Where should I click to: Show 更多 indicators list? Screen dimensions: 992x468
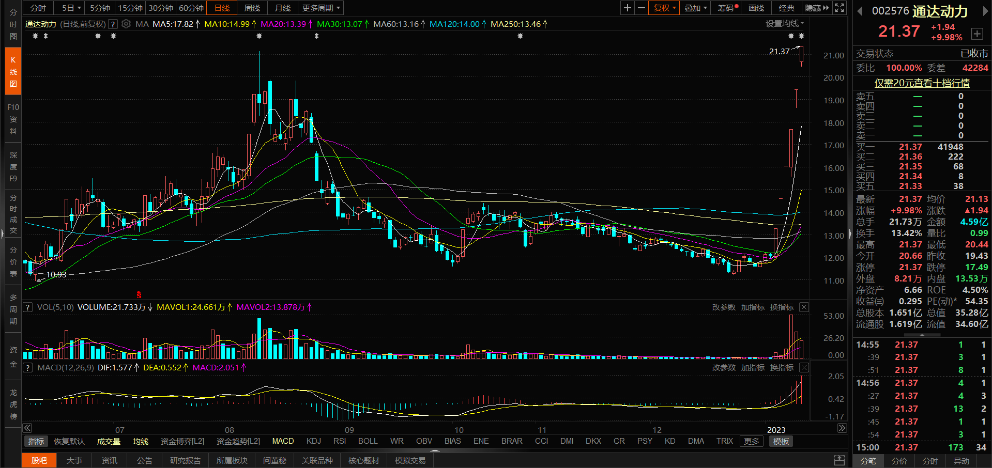click(x=752, y=441)
